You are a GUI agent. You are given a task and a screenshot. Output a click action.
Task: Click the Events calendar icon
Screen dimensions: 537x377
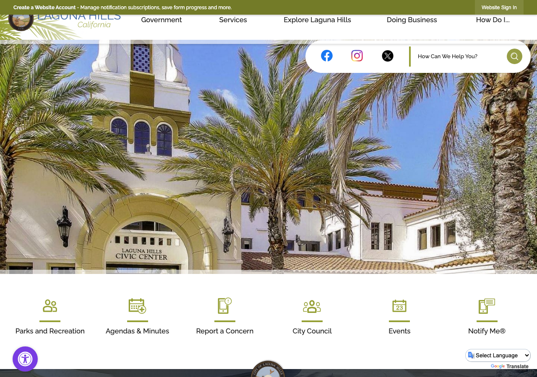point(399,306)
